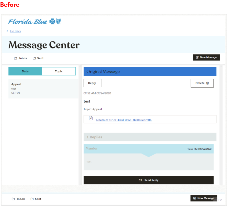Compose with bottom New Message button
The image size is (227, 206).
tap(204, 198)
